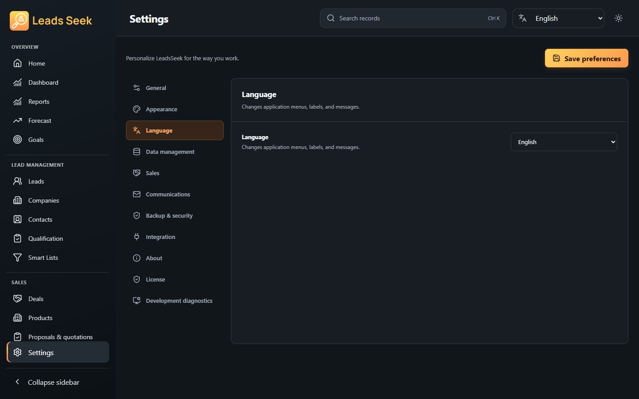Click the Goals target icon
The image size is (639, 399).
pyautogui.click(x=18, y=140)
